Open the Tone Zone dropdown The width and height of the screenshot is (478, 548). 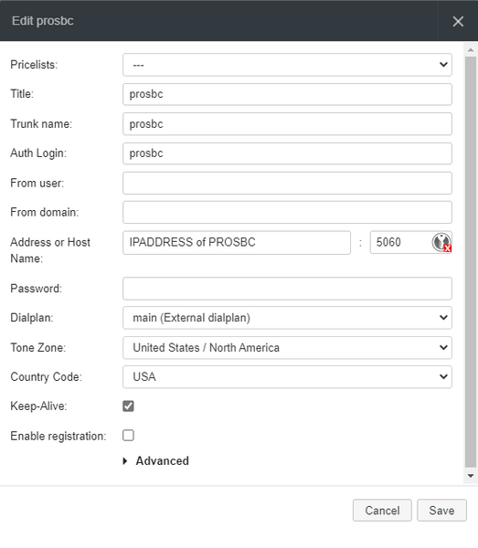pos(287,348)
